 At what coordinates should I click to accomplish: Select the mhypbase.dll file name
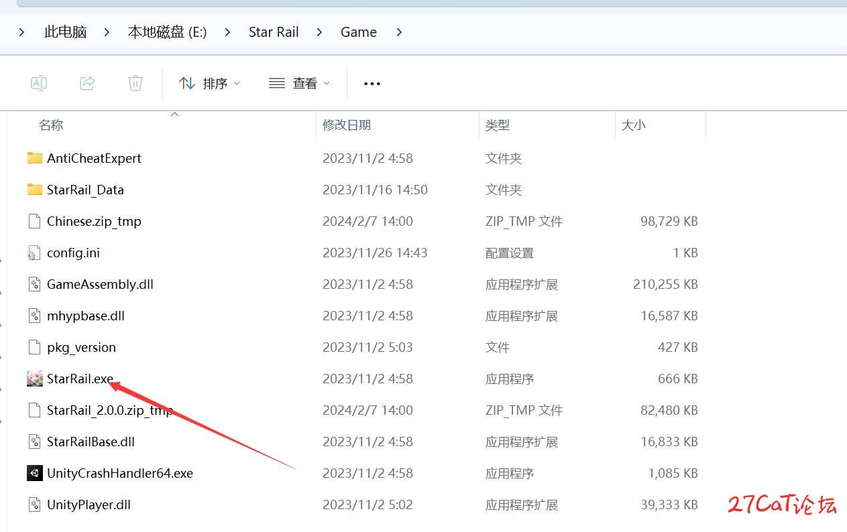click(86, 316)
